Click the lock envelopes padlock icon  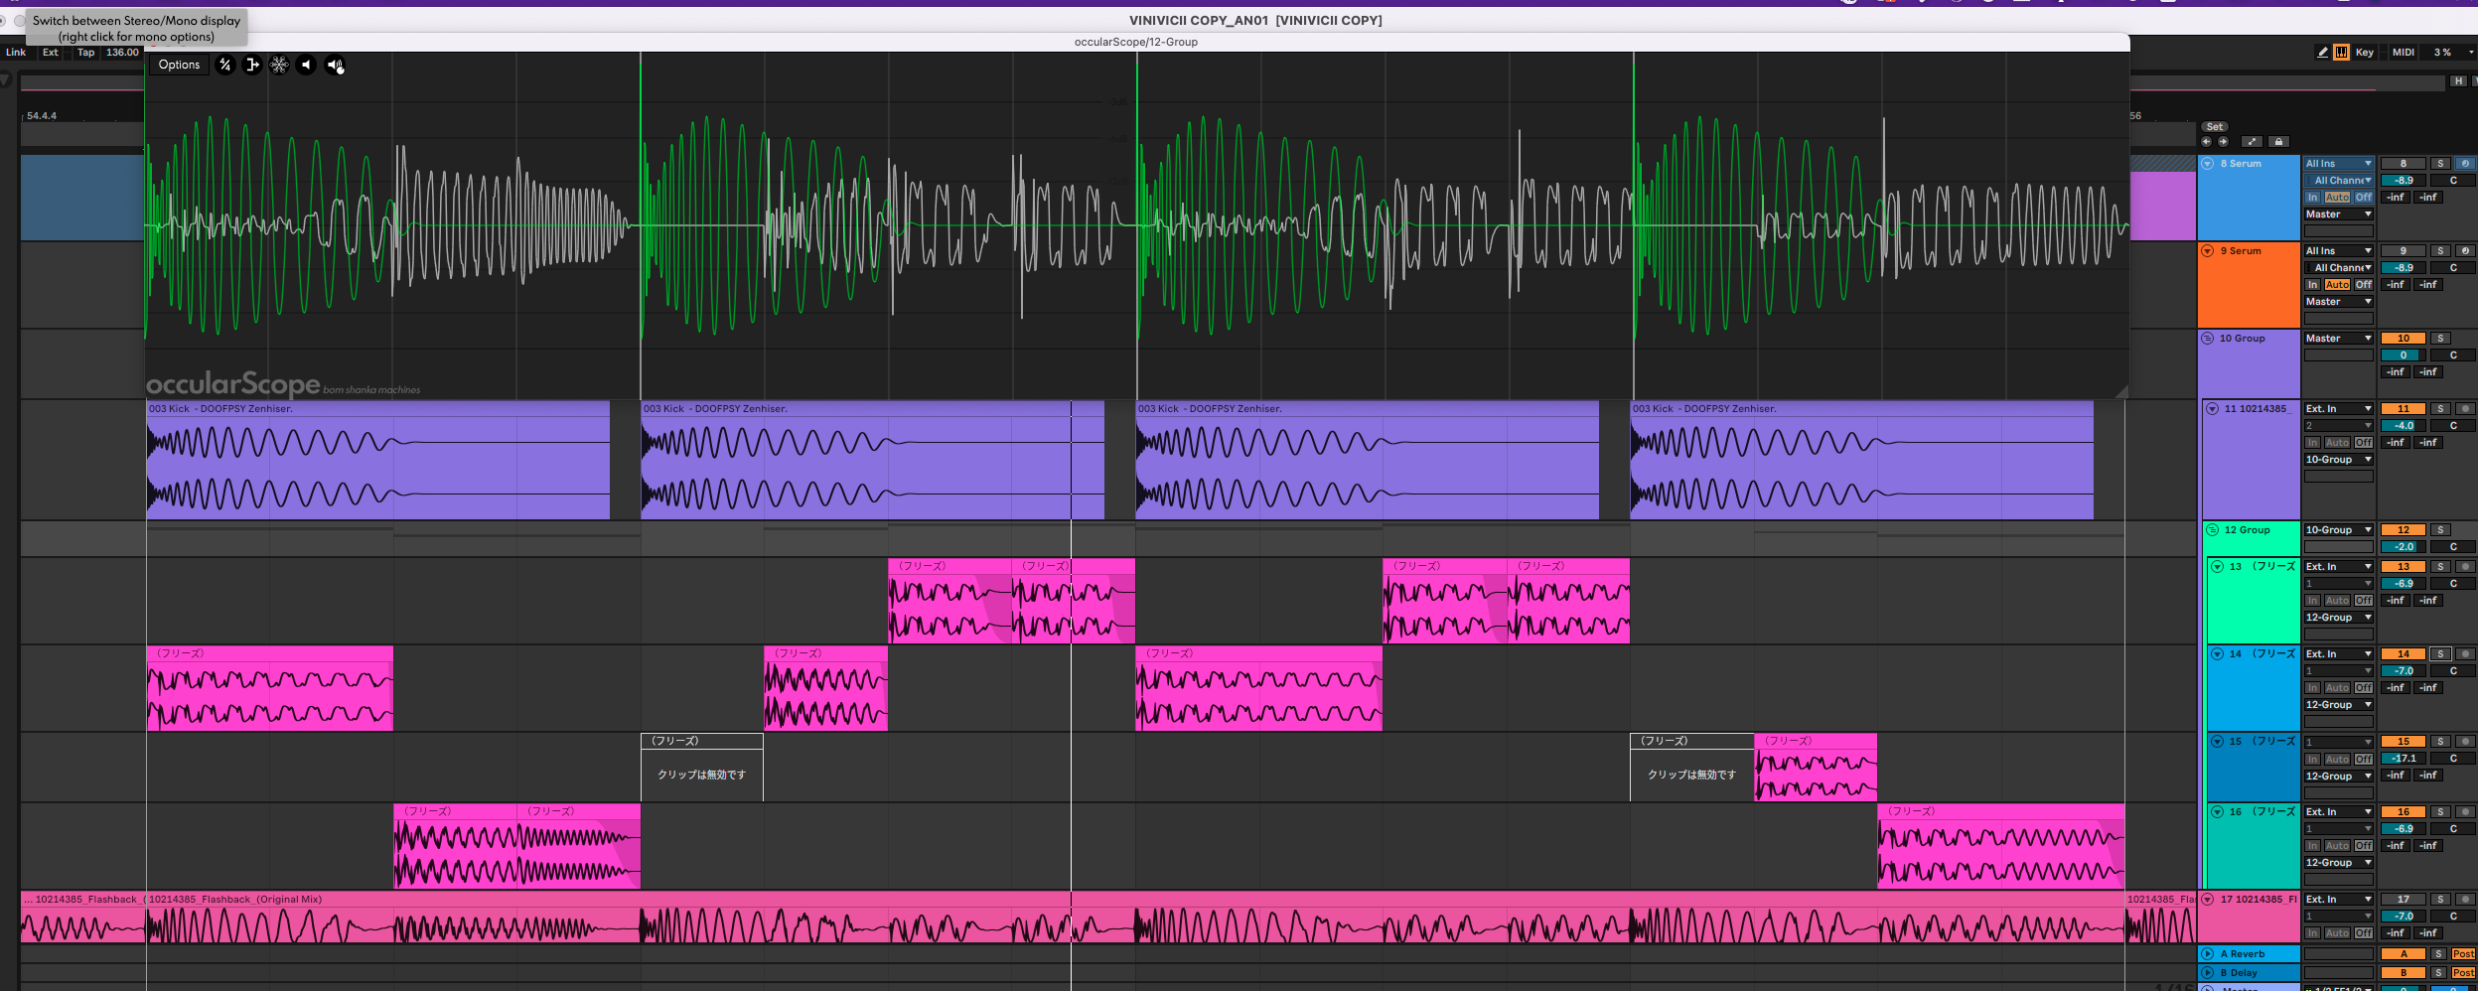click(2279, 142)
